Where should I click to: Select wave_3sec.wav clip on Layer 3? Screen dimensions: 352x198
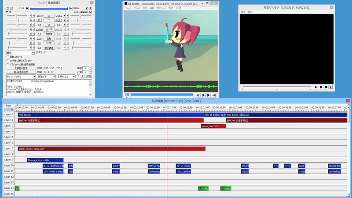213,126
